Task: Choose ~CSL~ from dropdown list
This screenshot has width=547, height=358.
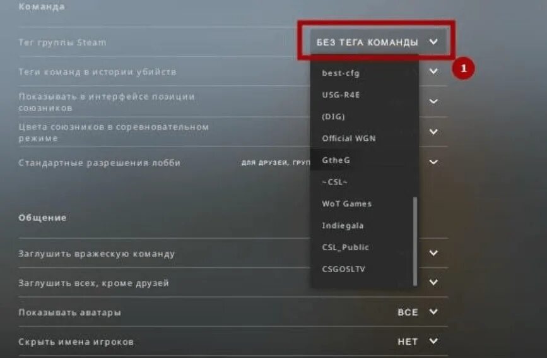Action: (x=364, y=182)
